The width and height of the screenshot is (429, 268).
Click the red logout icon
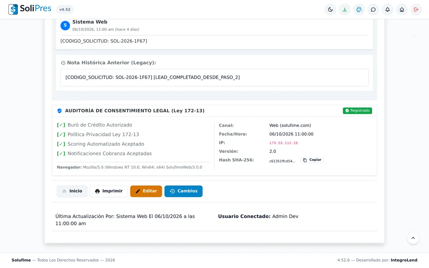(416, 10)
